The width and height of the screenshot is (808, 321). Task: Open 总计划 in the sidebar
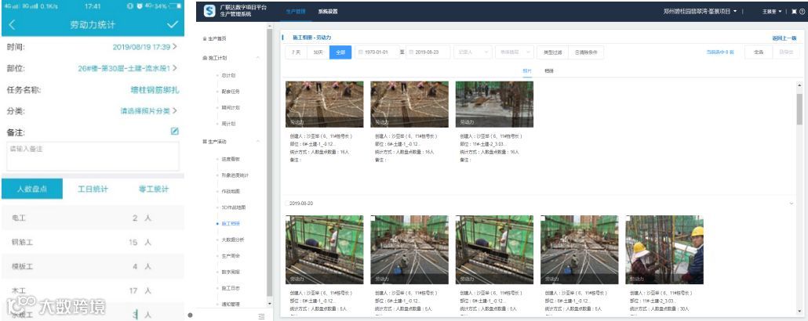[228, 75]
